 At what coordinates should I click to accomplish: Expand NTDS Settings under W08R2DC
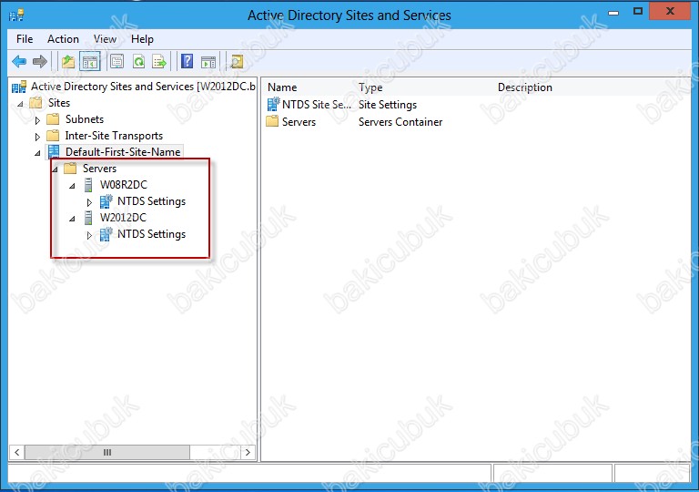click(89, 202)
